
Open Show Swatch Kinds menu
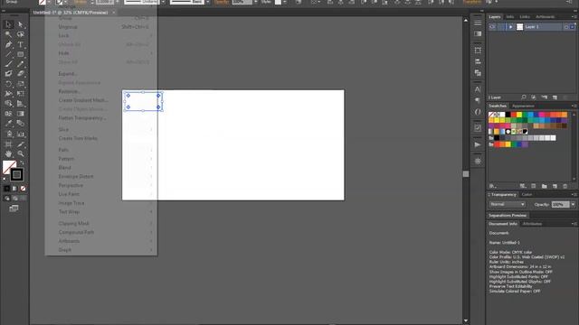[x=523, y=186]
